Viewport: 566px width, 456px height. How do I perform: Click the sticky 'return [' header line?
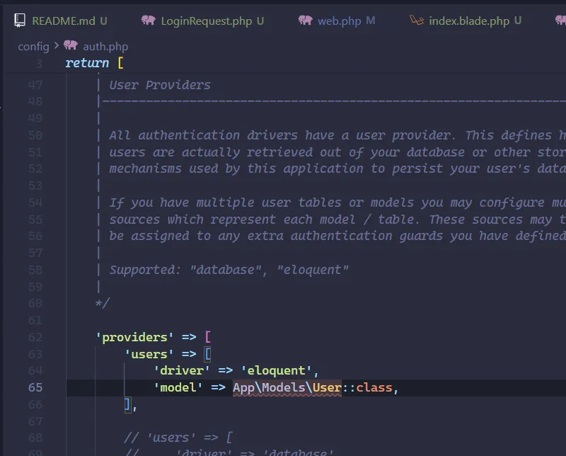pyautogui.click(x=86, y=63)
